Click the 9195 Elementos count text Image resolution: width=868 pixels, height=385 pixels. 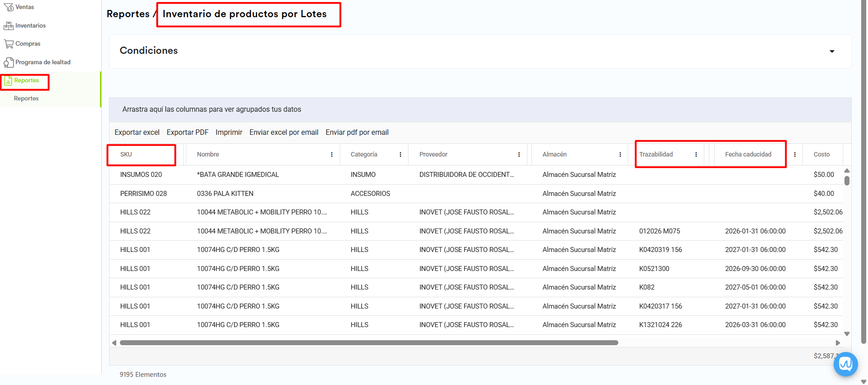(143, 375)
